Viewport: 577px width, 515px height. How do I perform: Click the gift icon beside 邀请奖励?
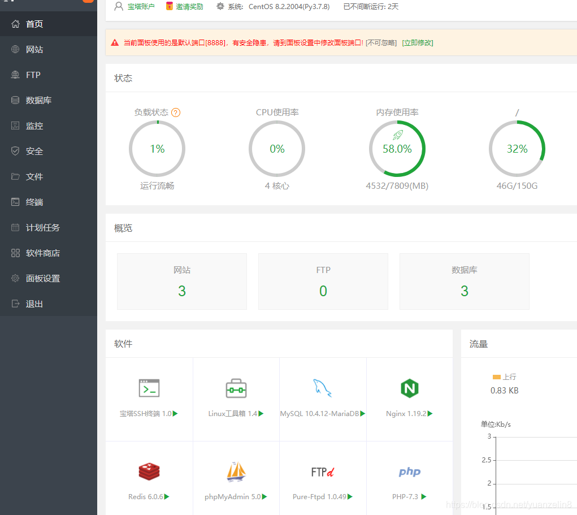(170, 6)
